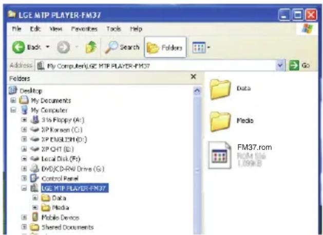Open the Tools menu
The image size is (323, 235).
tap(113, 29)
